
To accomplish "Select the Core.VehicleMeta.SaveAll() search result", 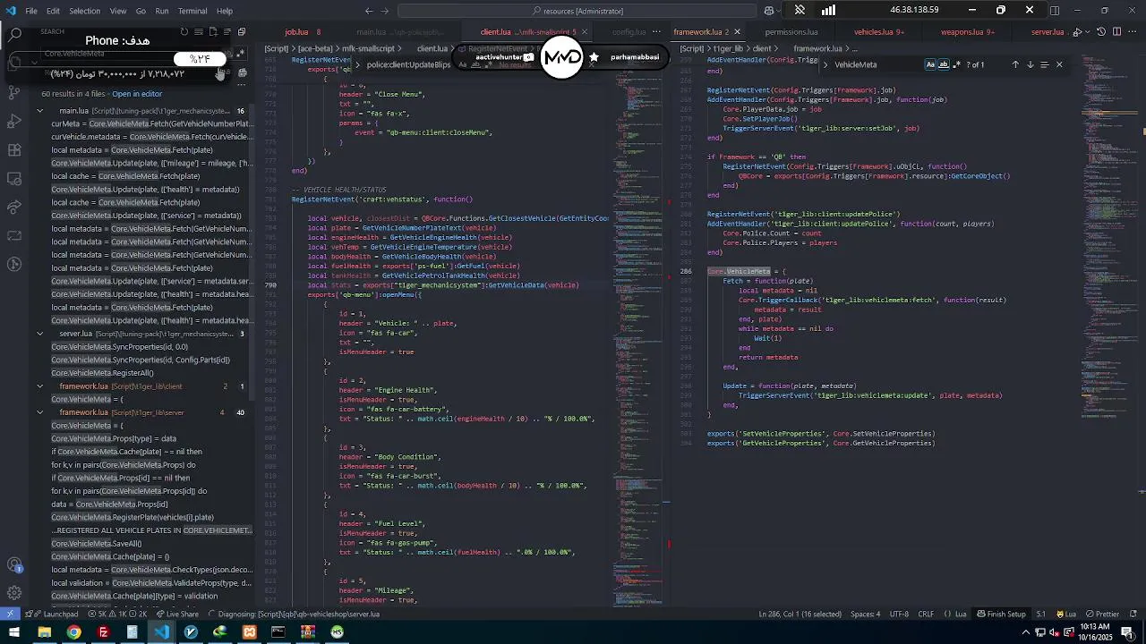I will click(96, 544).
